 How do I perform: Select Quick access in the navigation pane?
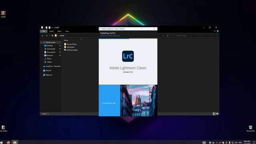[50, 42]
